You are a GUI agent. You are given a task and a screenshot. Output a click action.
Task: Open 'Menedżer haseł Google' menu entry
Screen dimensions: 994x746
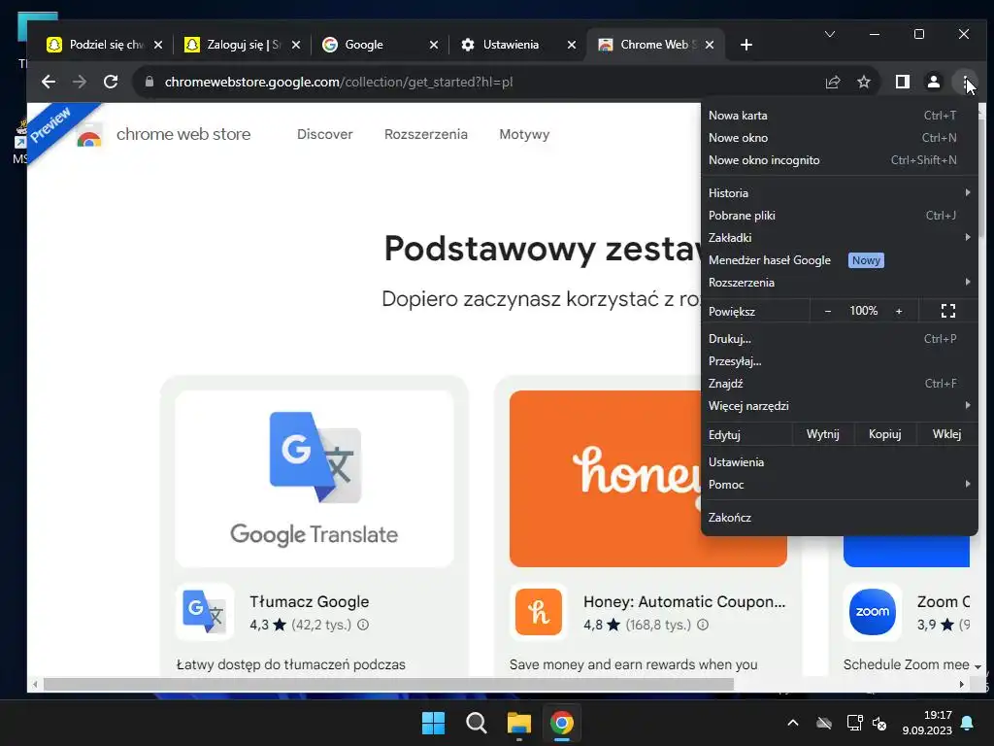[x=839, y=260]
